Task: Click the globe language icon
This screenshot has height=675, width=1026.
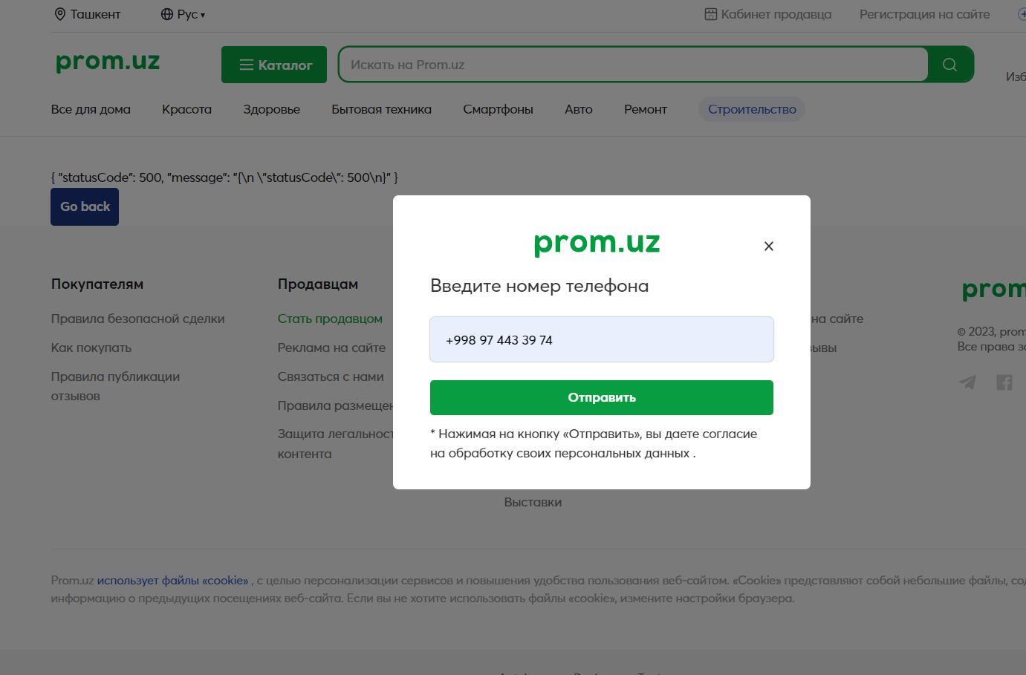Action: coord(167,14)
